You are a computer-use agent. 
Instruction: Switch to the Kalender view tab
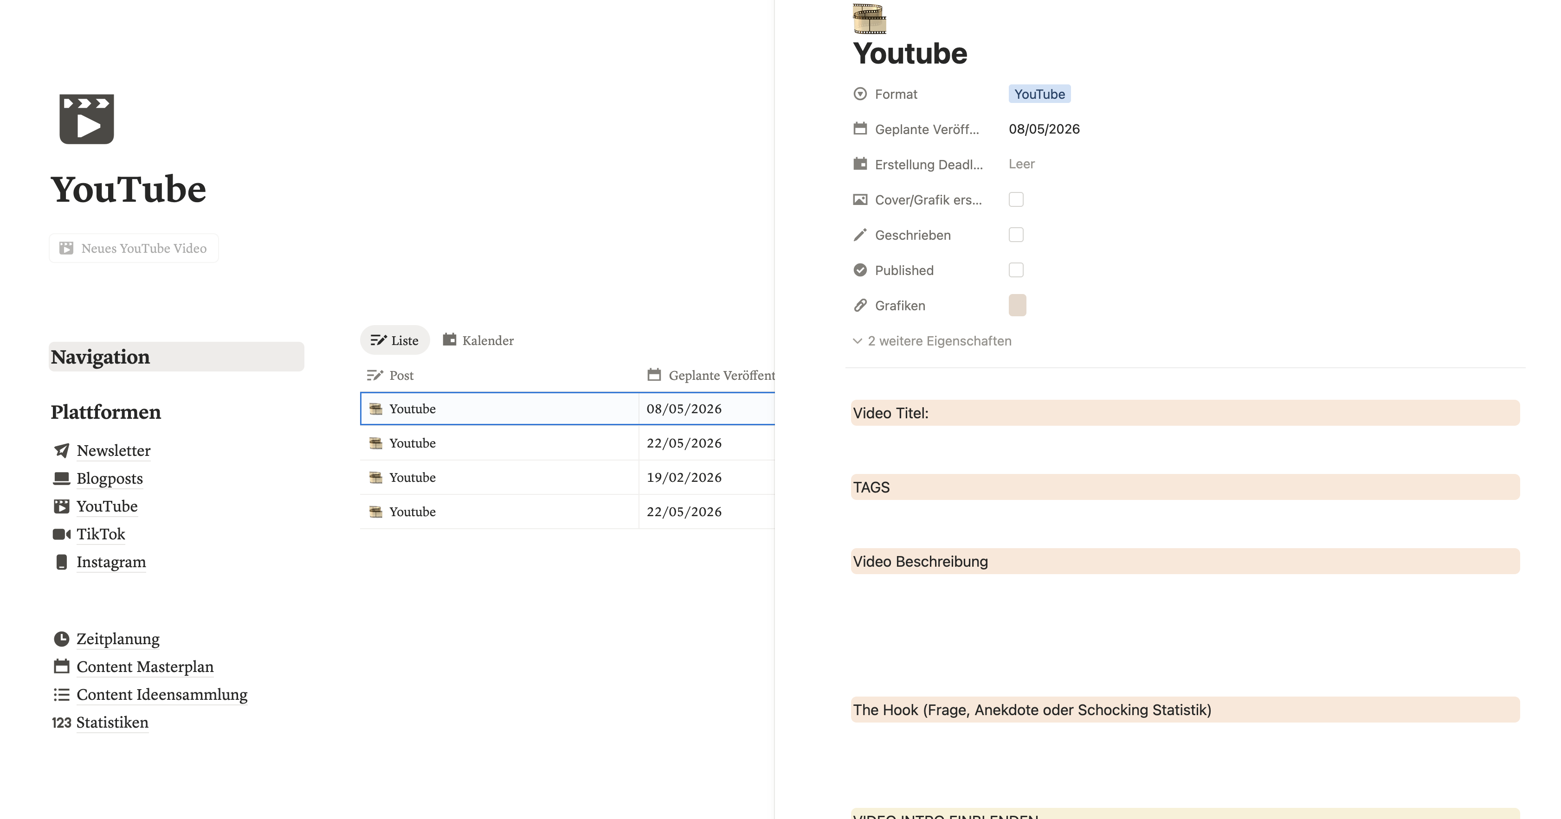click(x=478, y=340)
